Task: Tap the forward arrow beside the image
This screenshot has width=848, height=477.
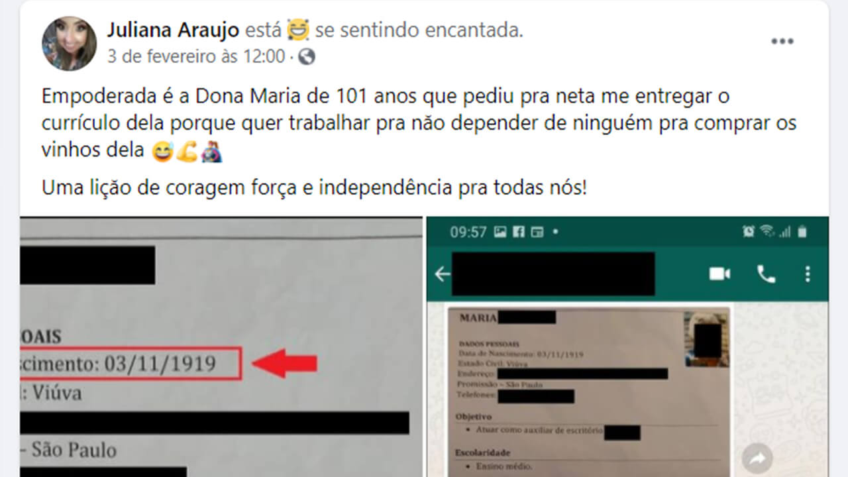Action: (x=757, y=458)
